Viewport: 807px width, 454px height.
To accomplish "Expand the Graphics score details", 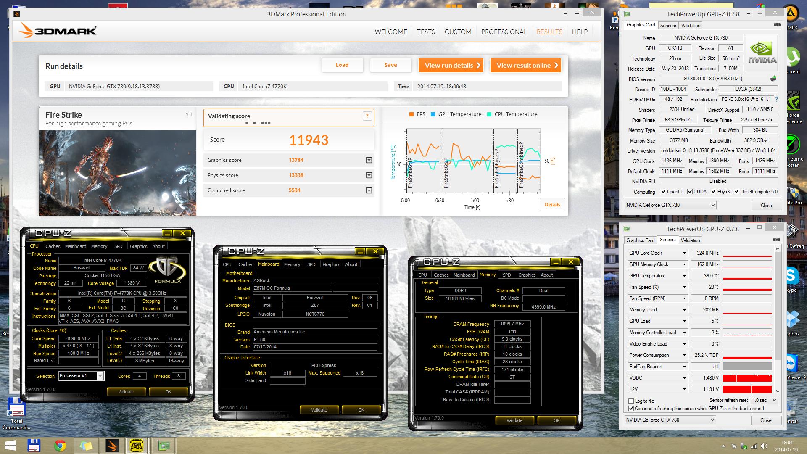I will point(369,160).
